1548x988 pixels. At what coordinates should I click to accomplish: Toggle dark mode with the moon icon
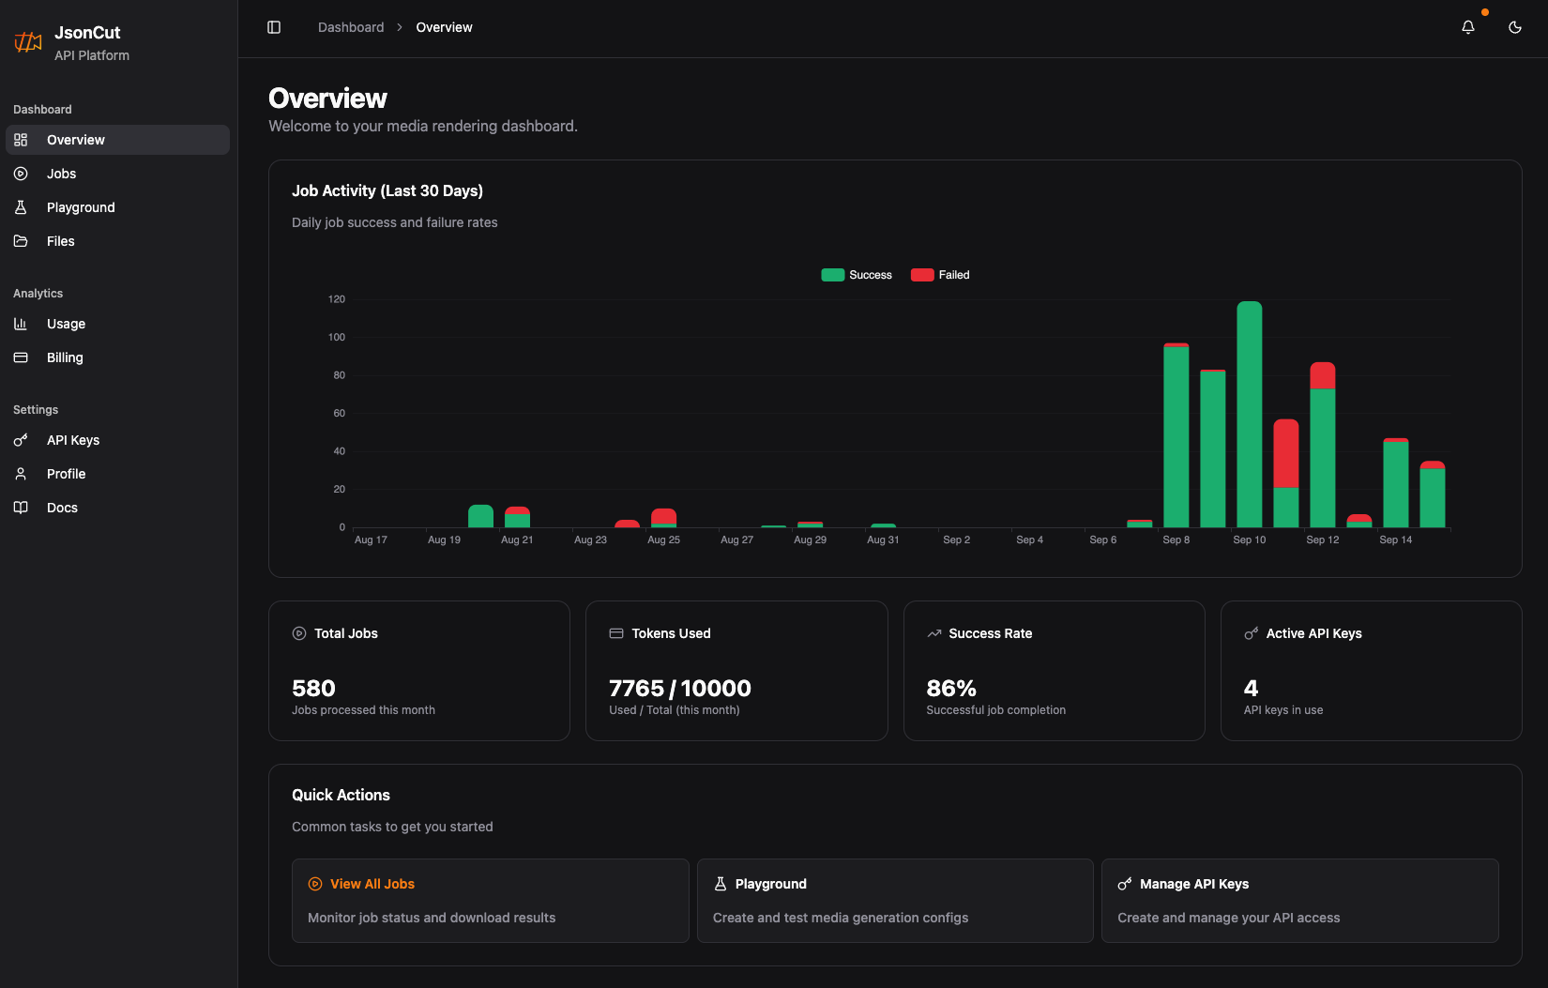coord(1514,27)
